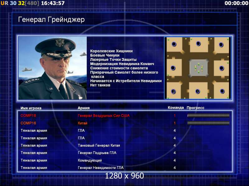
Task: Click feature line 'Лазерные Точки Защиты'
Action: tap(113, 60)
